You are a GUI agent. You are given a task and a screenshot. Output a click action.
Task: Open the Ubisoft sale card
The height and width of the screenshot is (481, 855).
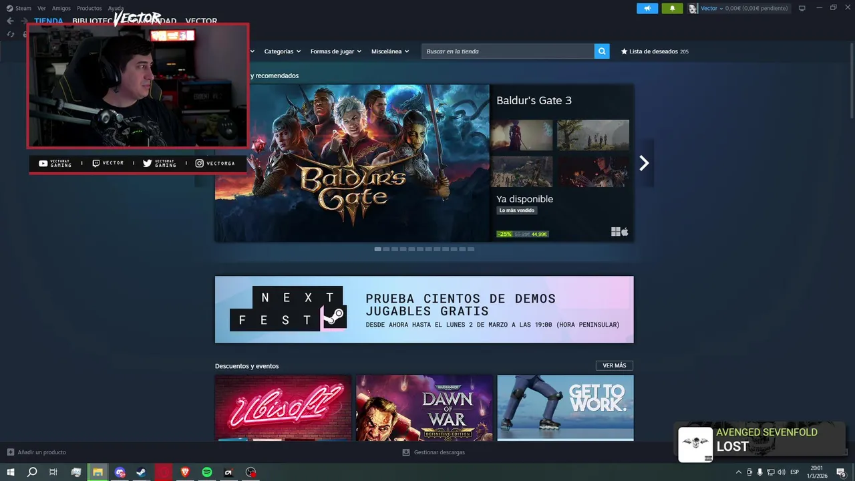coord(283,408)
